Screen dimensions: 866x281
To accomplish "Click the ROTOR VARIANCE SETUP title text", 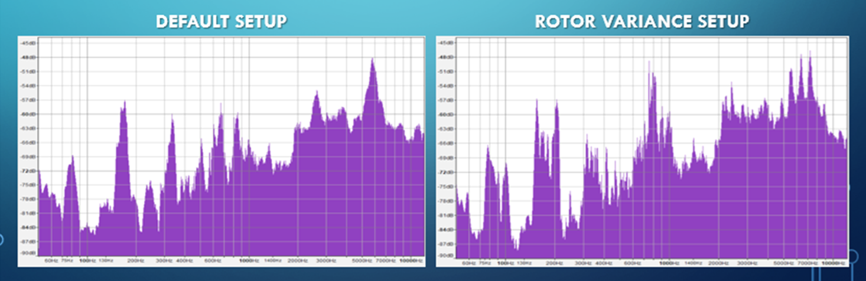I will coord(642,22).
